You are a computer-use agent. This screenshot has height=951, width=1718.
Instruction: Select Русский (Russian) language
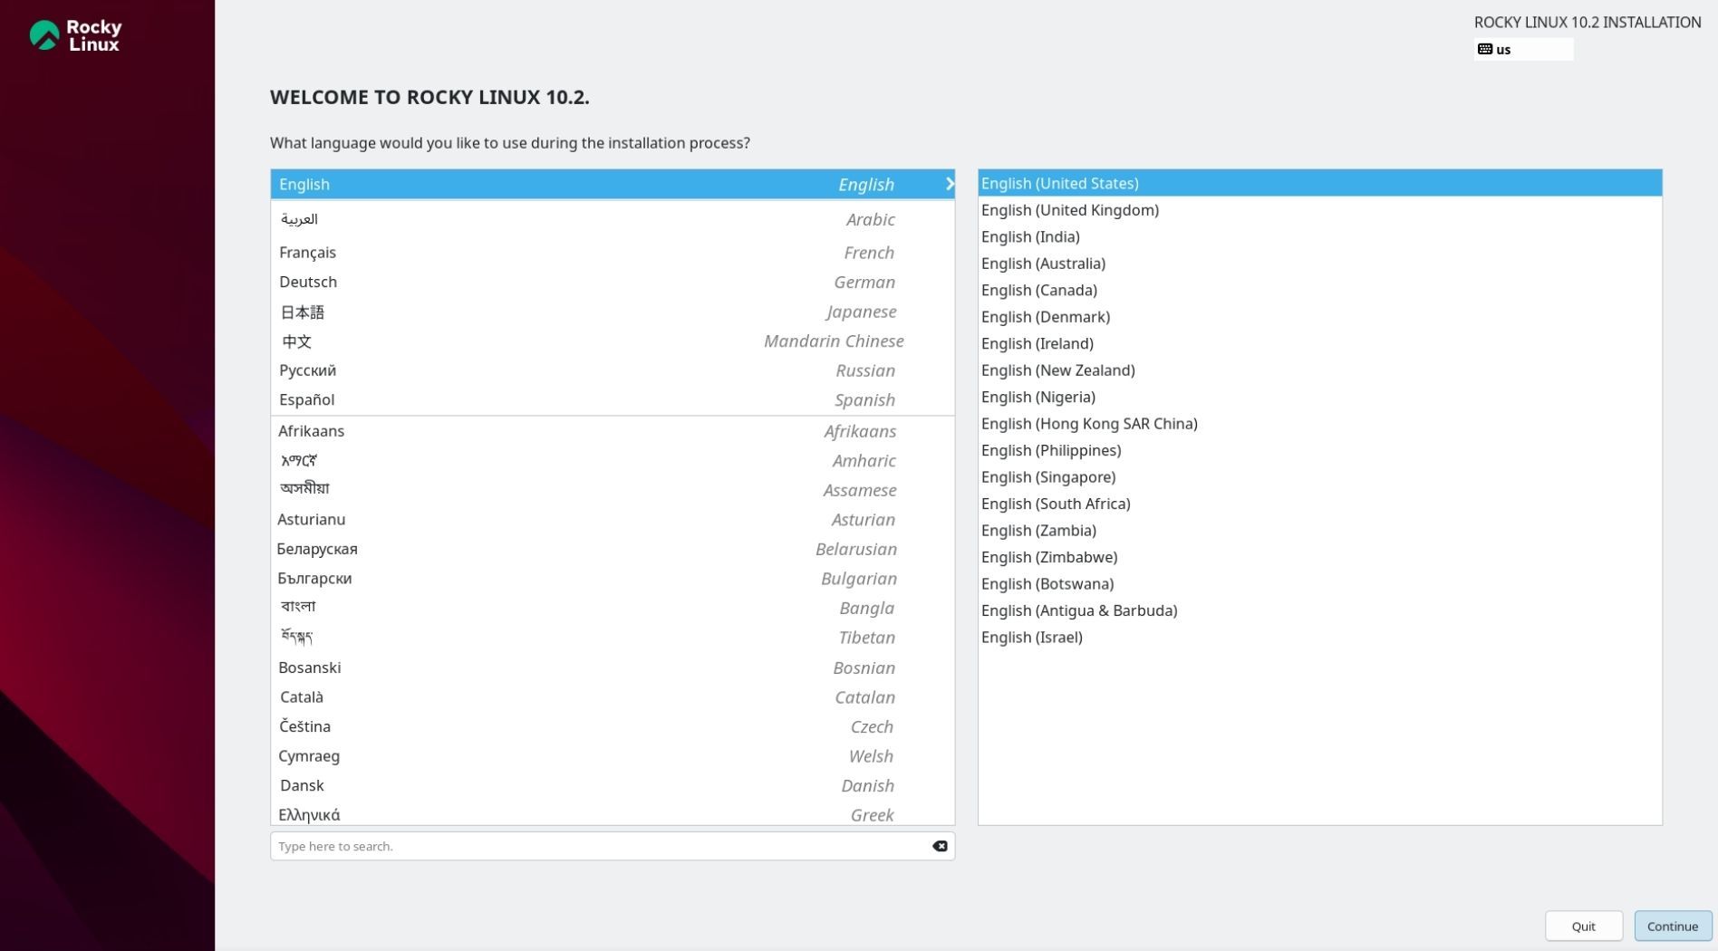(613, 370)
